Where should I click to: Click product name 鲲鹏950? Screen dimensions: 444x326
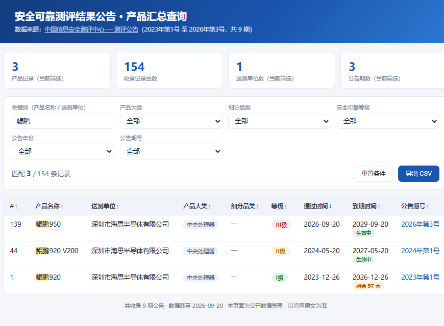point(48,224)
